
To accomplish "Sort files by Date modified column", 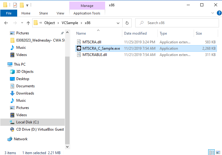I will point(135,33).
